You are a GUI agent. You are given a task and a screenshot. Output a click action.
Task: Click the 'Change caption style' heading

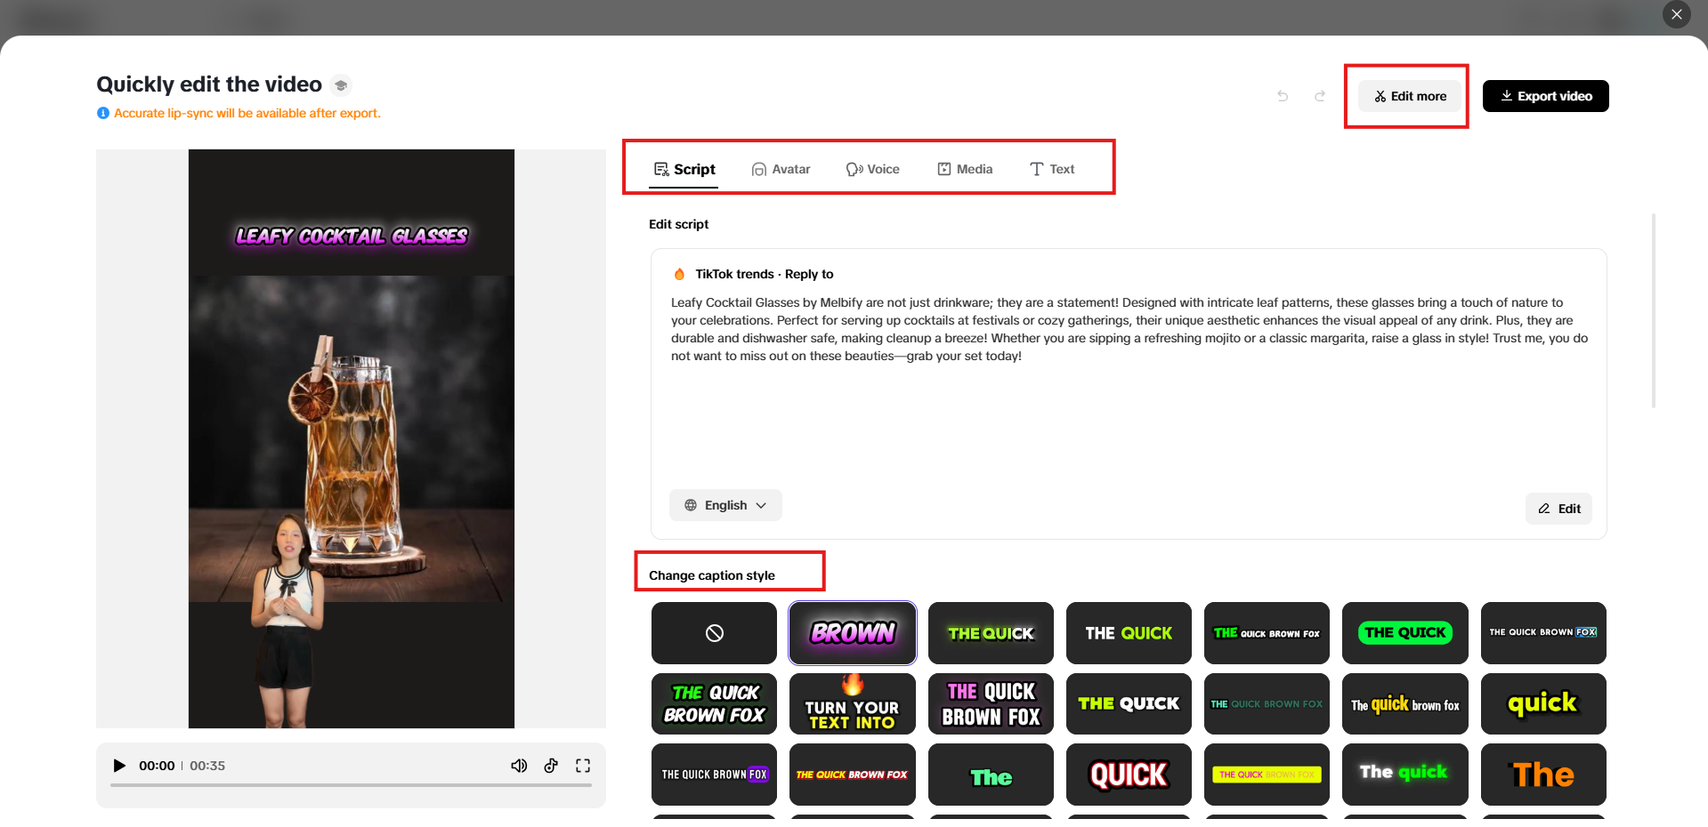[x=712, y=575]
